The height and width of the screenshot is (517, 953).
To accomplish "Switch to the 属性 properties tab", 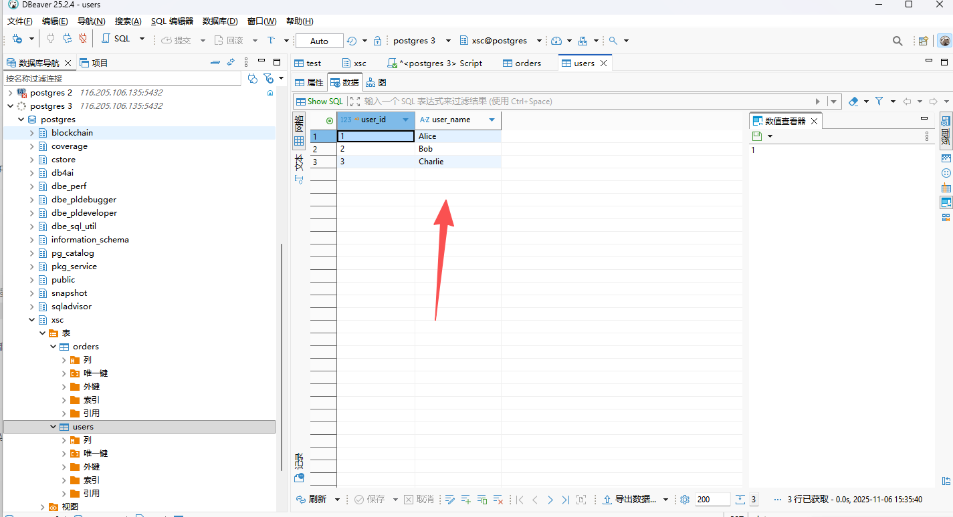I will click(309, 83).
